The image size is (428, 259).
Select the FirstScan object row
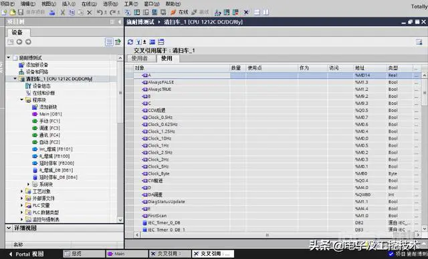[x=273, y=216]
